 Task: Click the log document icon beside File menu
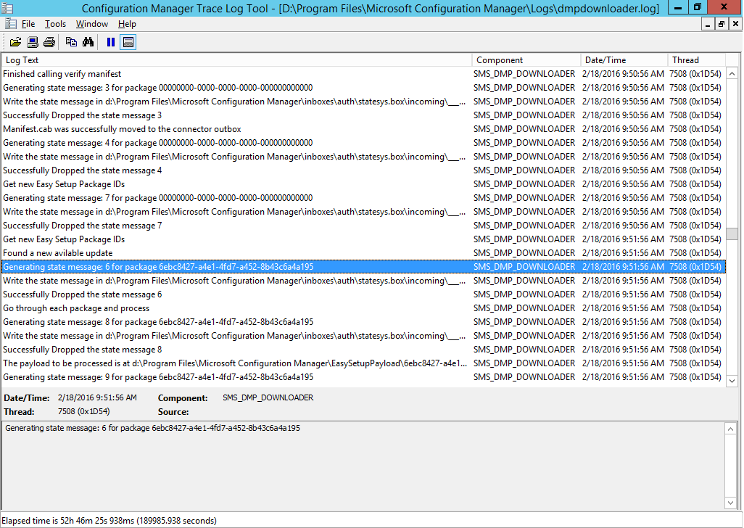(x=11, y=24)
